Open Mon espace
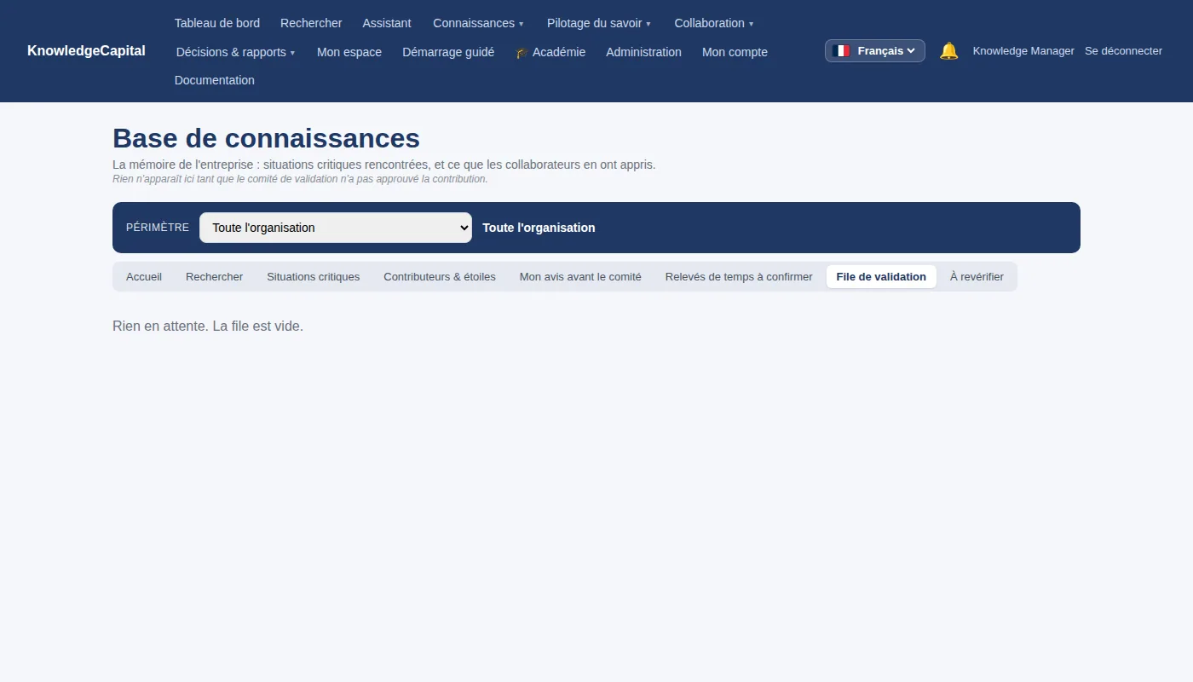This screenshot has width=1193, height=682. pyautogui.click(x=349, y=52)
